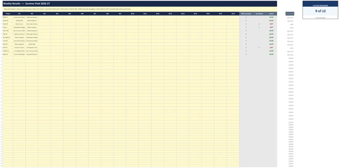Screen dimensions: 339x168
Task: Click the 'Out Week' column header
Action: pyautogui.click(x=259, y=14)
